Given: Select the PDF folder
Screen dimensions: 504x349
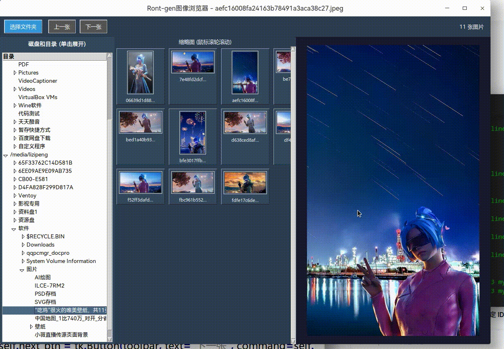Looking at the screenshot, I should 23,64.
